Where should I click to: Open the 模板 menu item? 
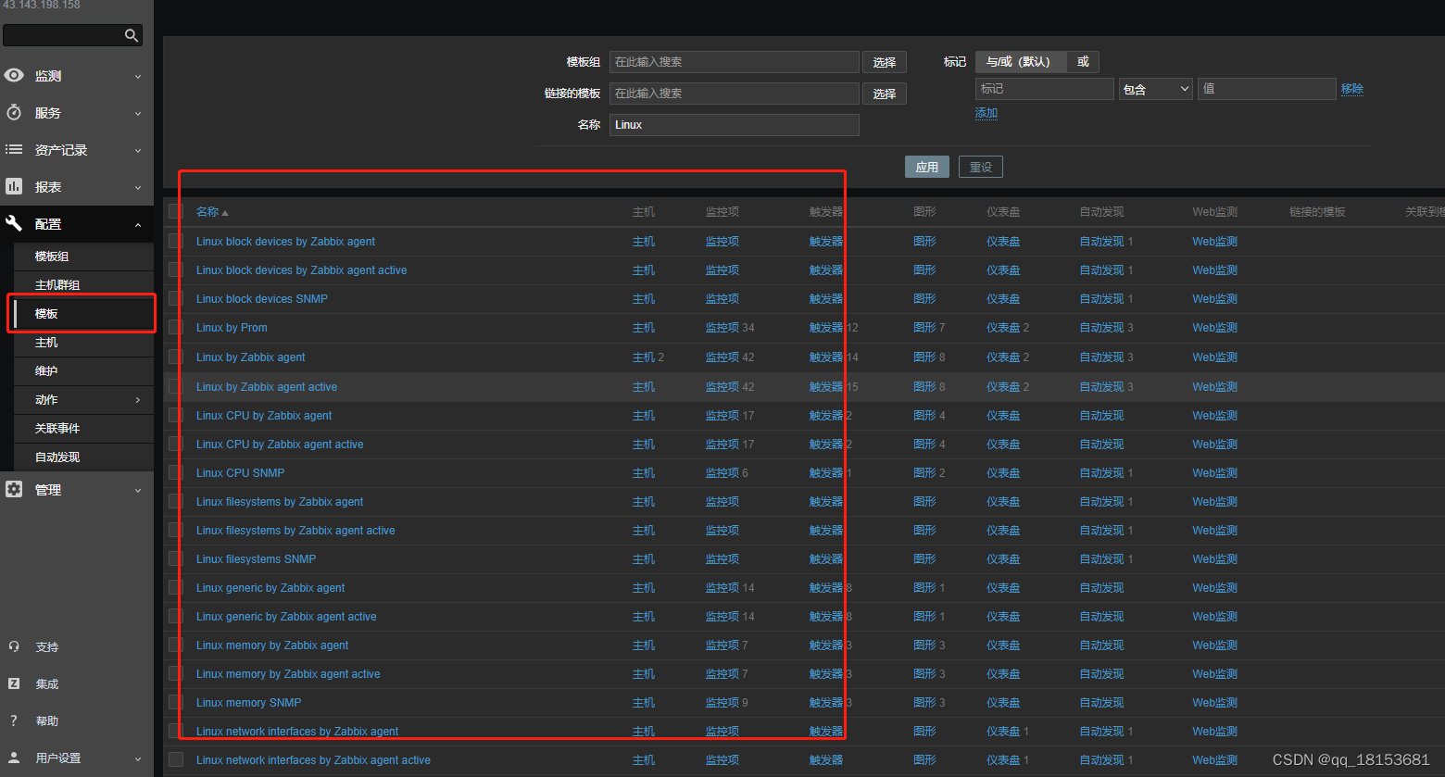tap(84, 314)
